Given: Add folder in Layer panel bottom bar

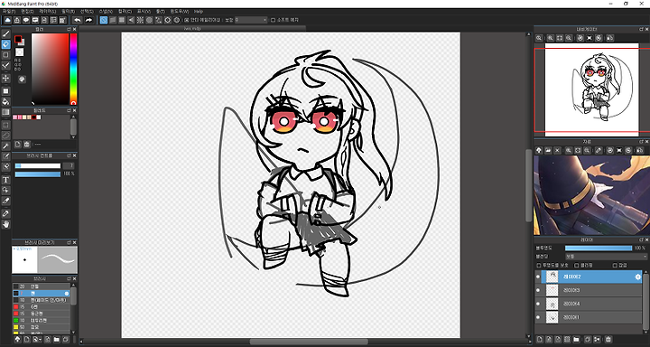Looking at the screenshot, I should click(576, 339).
